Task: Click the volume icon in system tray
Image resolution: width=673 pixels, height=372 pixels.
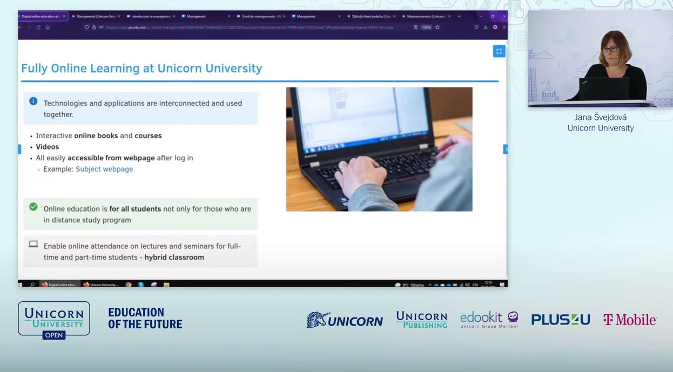Action: click(x=467, y=285)
